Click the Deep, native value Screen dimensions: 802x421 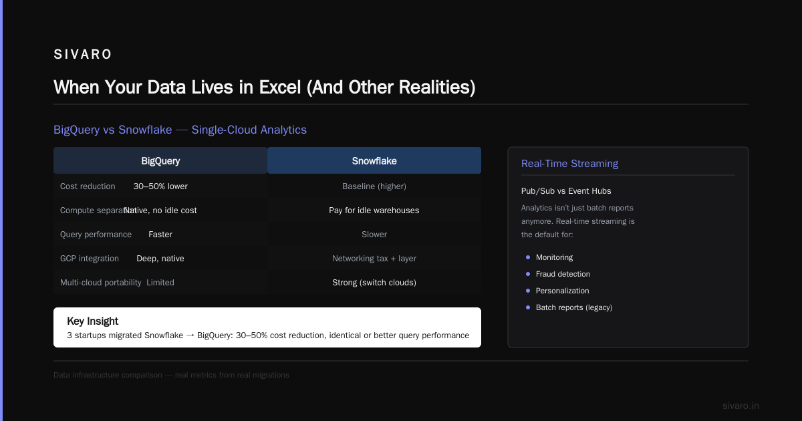[x=160, y=259]
